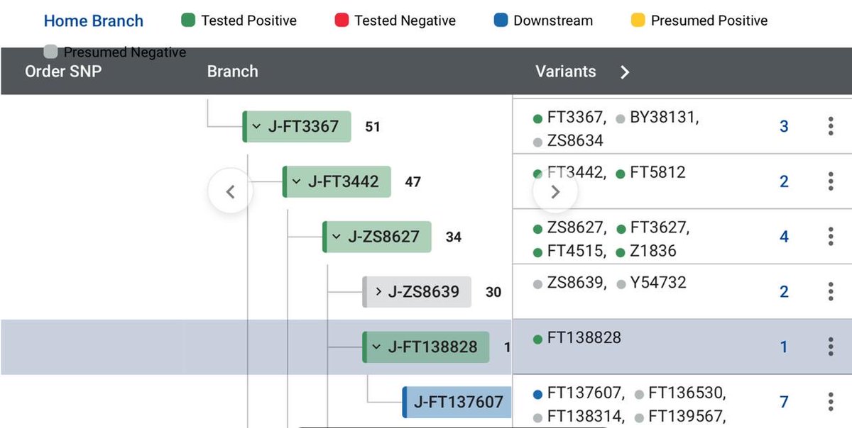
Task: Collapse the J-FT138828 branch node
Action: pos(376,347)
